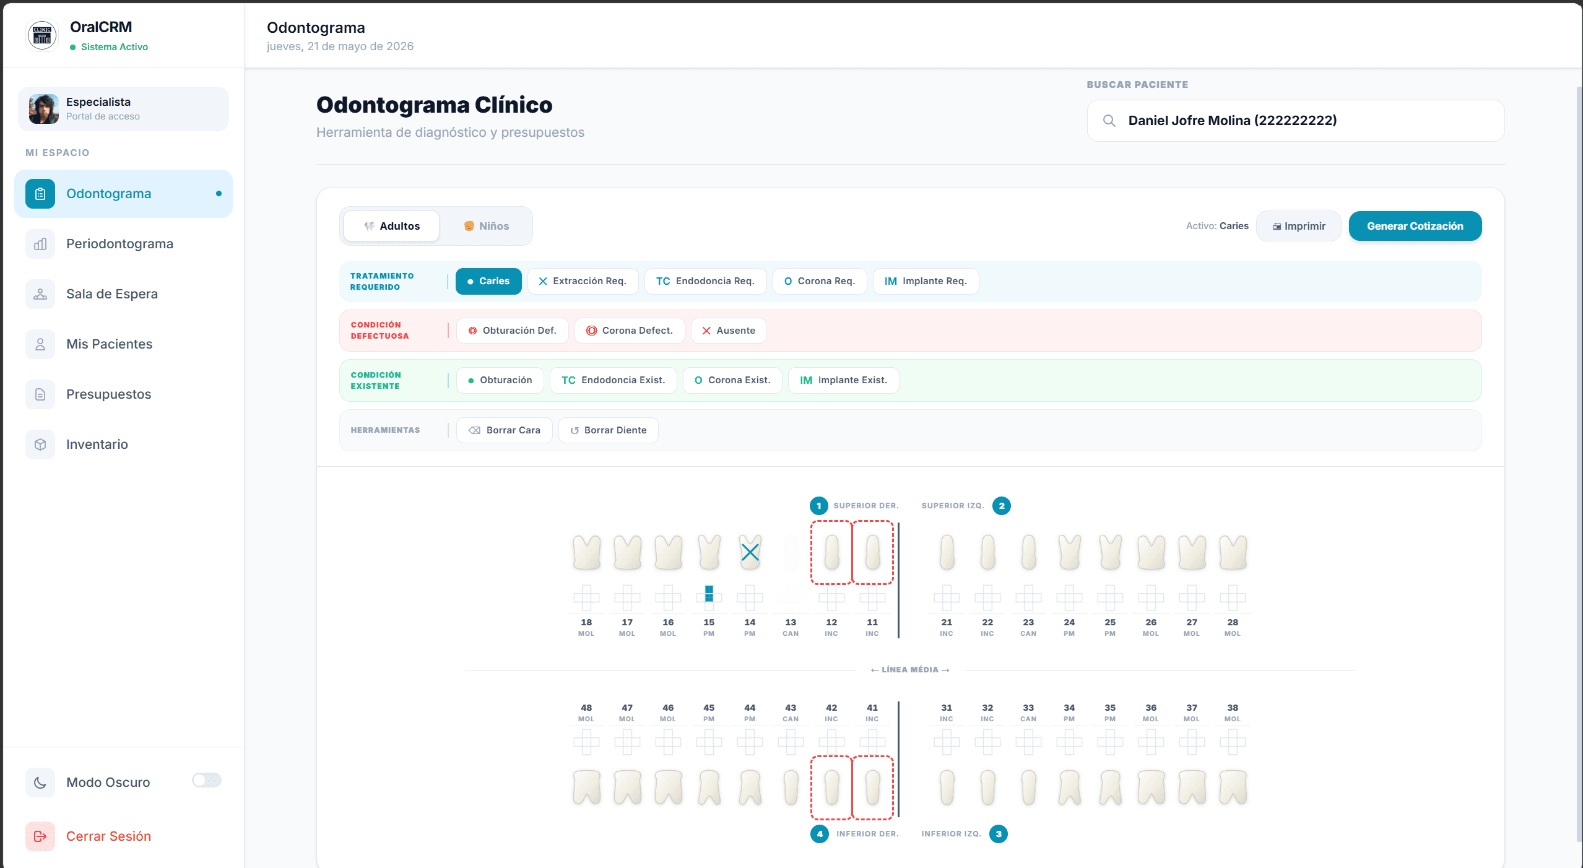Screen dimensions: 1583x868
Task: Select tooth 41 lower incisor
Action: pyautogui.click(x=872, y=788)
